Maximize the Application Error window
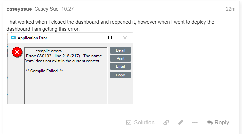The width and height of the screenshot is (242, 134). [110, 38]
